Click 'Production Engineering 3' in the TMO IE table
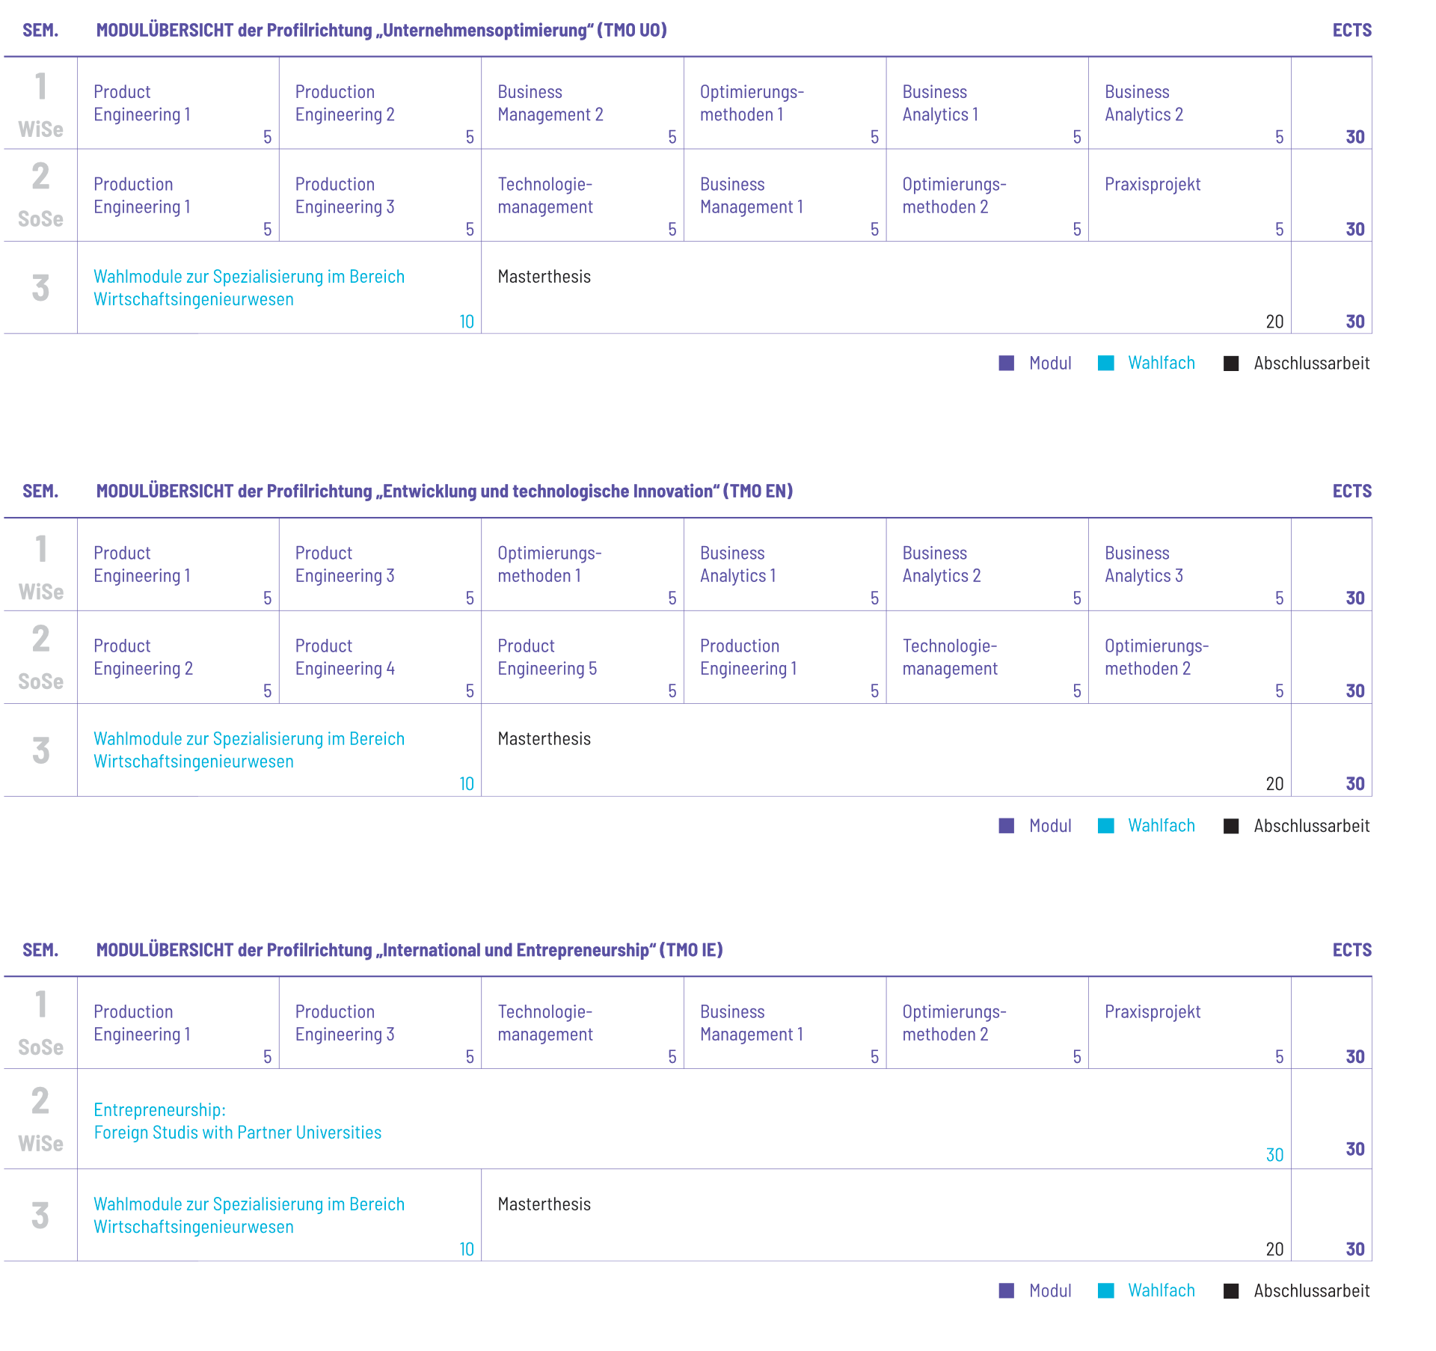Screen dimensions: 1436x1351 345,1023
